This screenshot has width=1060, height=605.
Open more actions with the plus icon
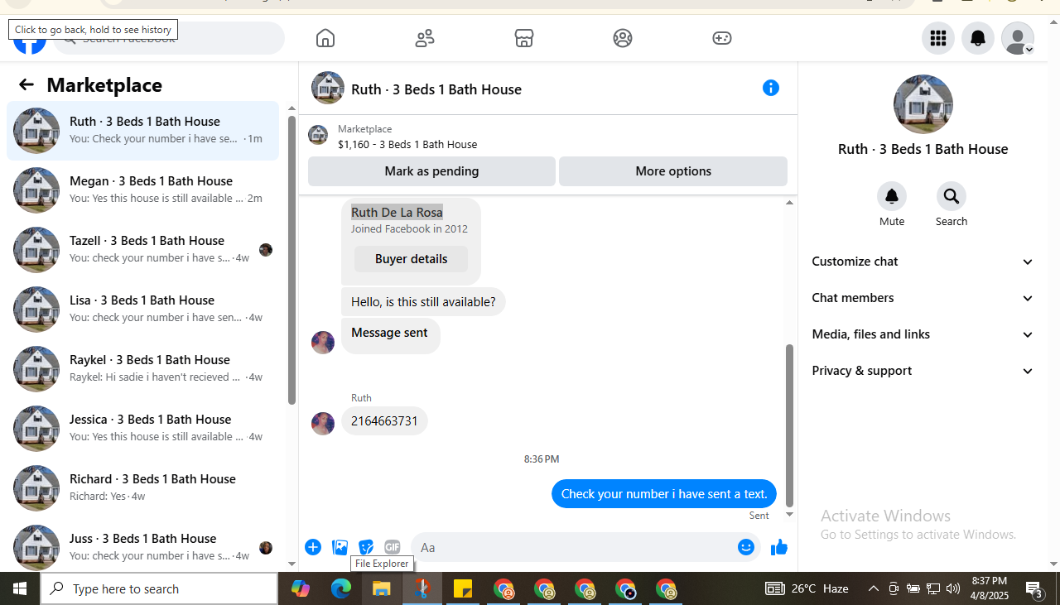[313, 547]
